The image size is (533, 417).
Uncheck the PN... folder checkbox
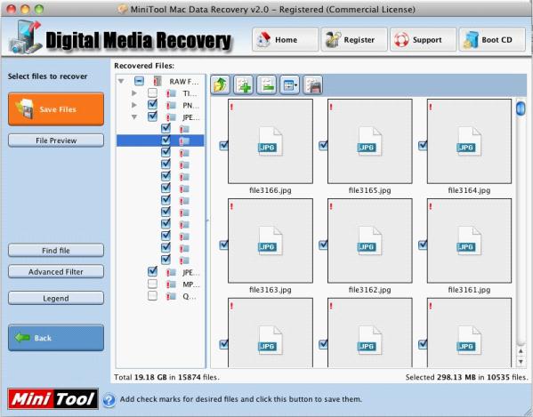pos(153,104)
